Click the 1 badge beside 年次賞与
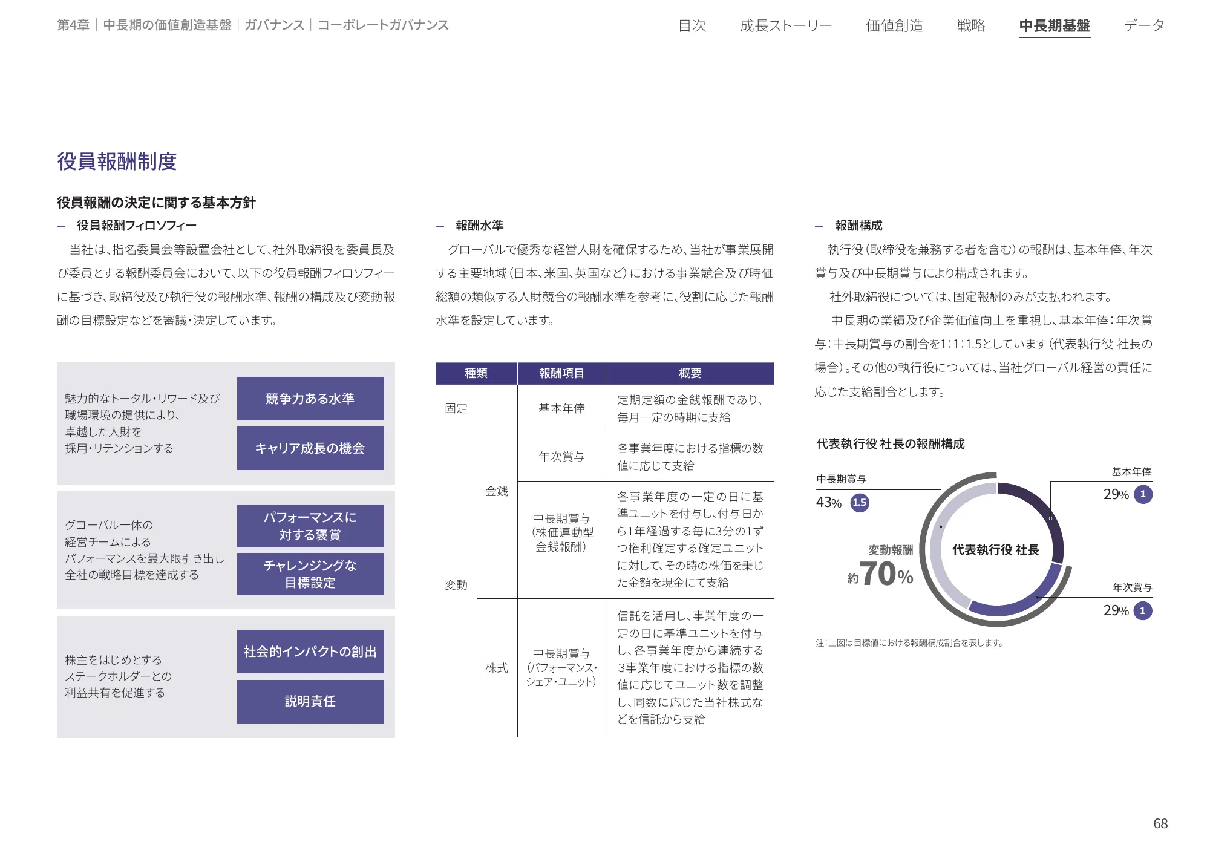 pos(1142,611)
